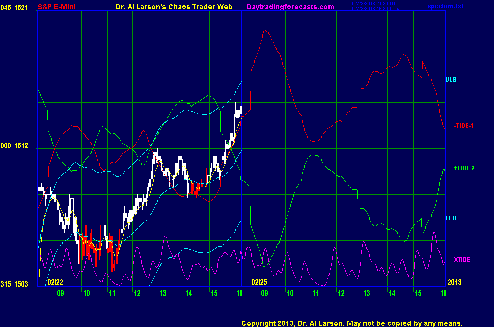Select the ULB legend label

coord(450,80)
